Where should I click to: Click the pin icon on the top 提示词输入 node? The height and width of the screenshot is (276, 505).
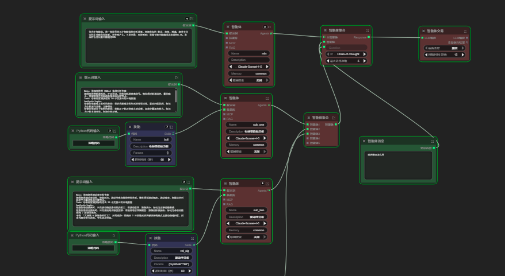coord(192,18)
